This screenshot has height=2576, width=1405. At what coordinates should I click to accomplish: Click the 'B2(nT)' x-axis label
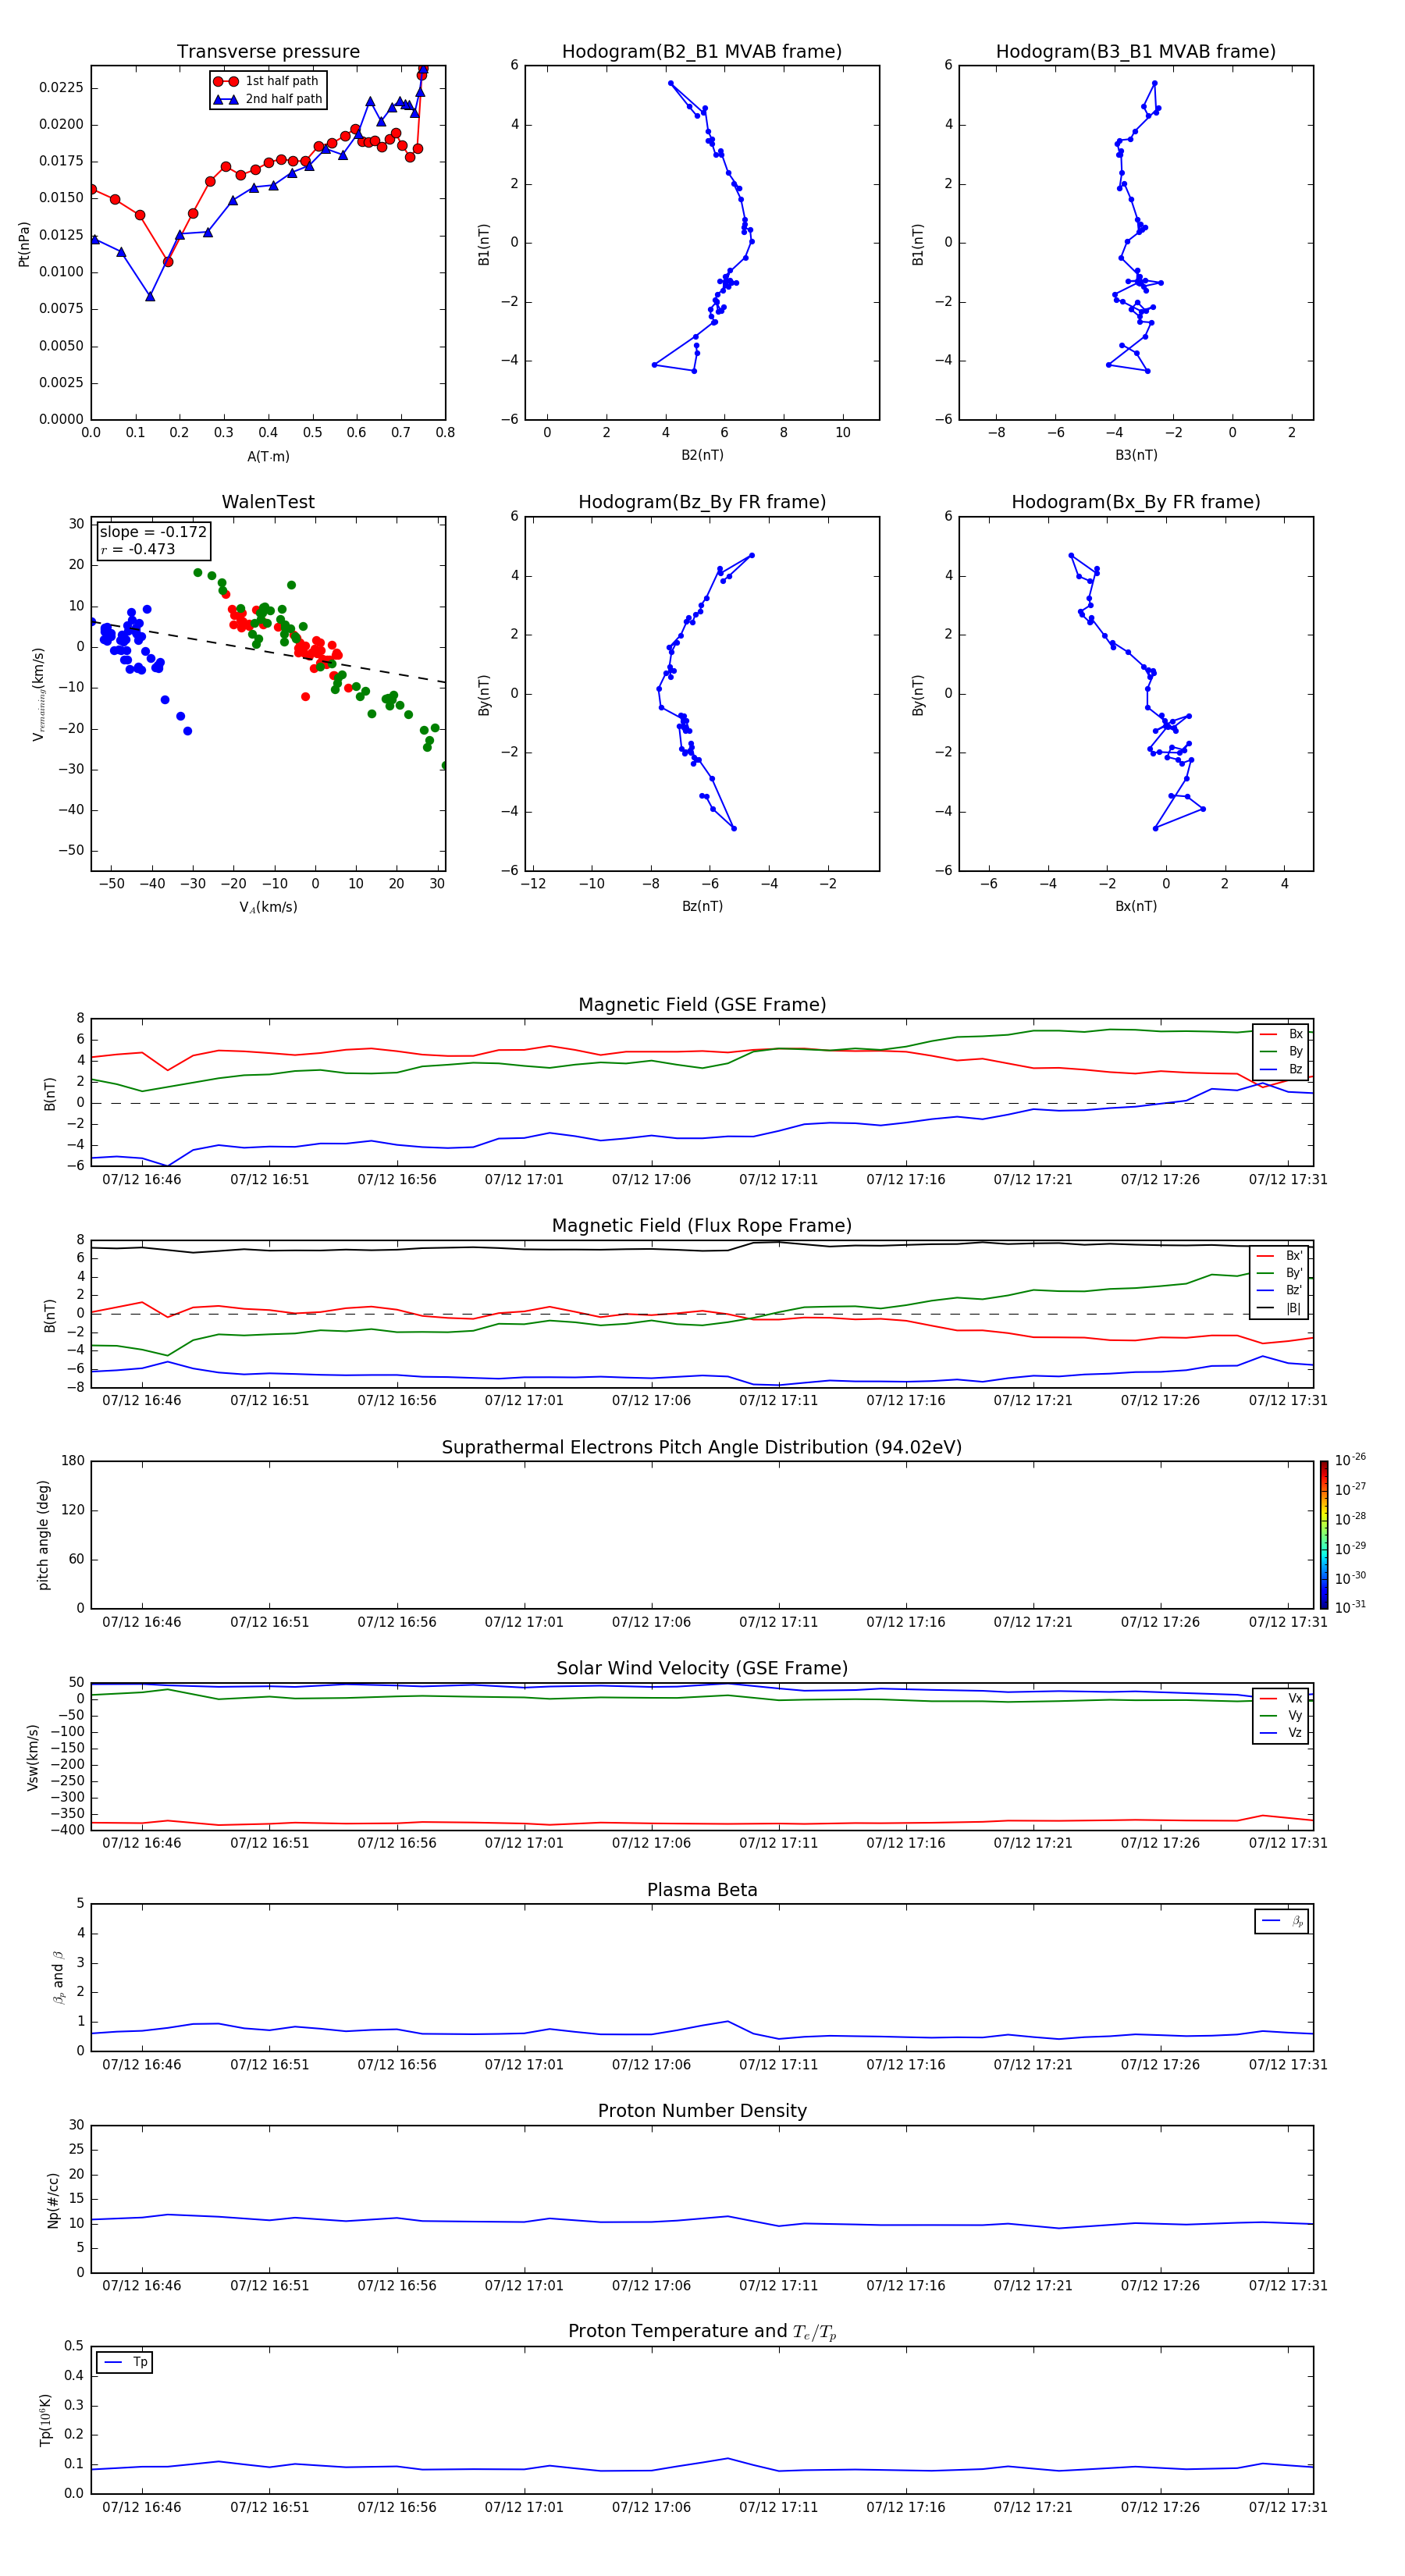click(x=702, y=455)
